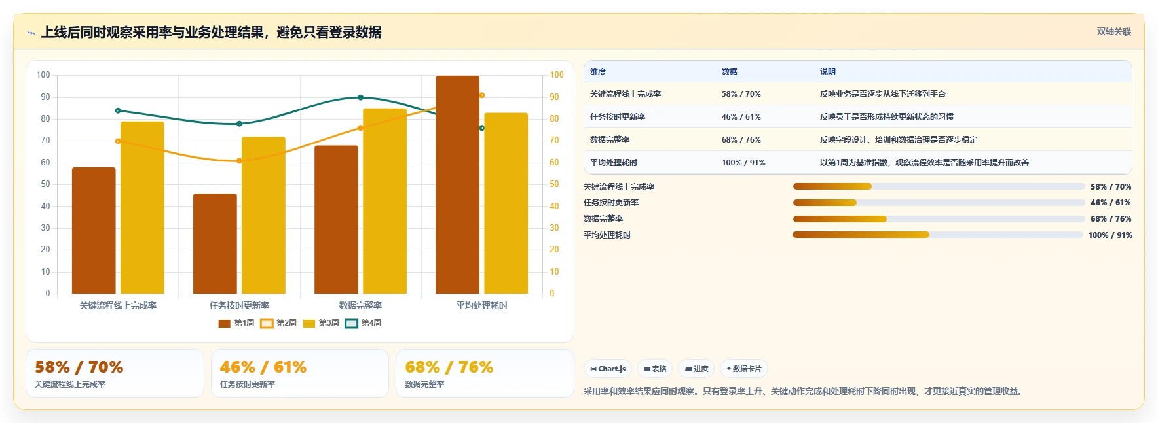Click the Chart.js tag chip
This screenshot has width=1158, height=423.
point(608,369)
